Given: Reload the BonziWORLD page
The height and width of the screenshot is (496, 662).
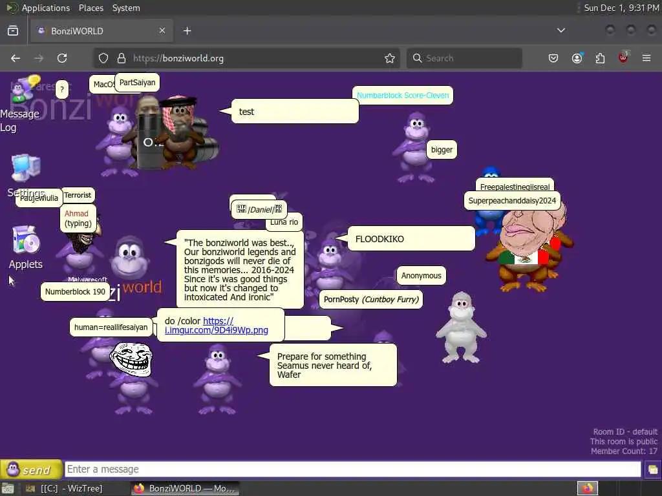Looking at the screenshot, I should [62, 58].
